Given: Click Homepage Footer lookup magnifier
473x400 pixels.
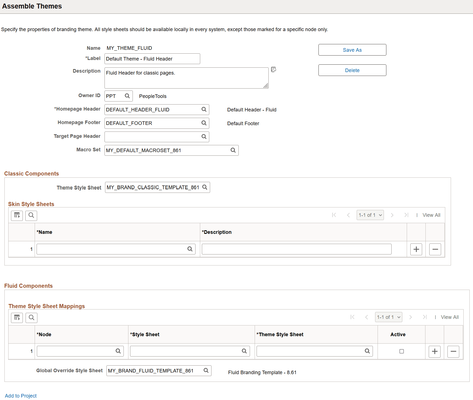Looking at the screenshot, I should point(204,123).
